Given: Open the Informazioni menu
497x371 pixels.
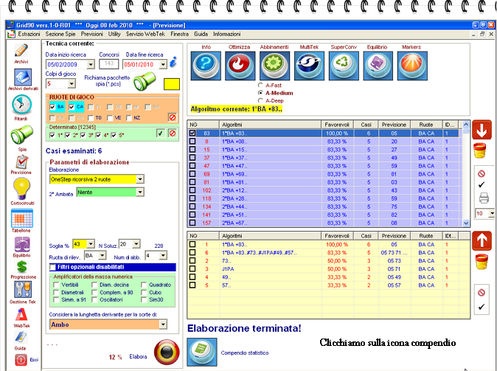Looking at the screenshot, I should [x=227, y=34].
